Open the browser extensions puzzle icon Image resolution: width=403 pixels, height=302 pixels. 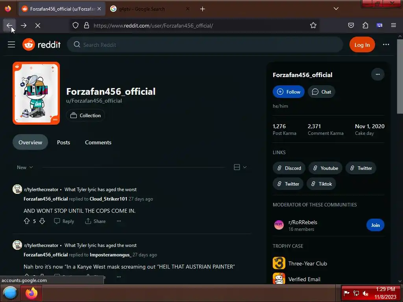pos(365,26)
